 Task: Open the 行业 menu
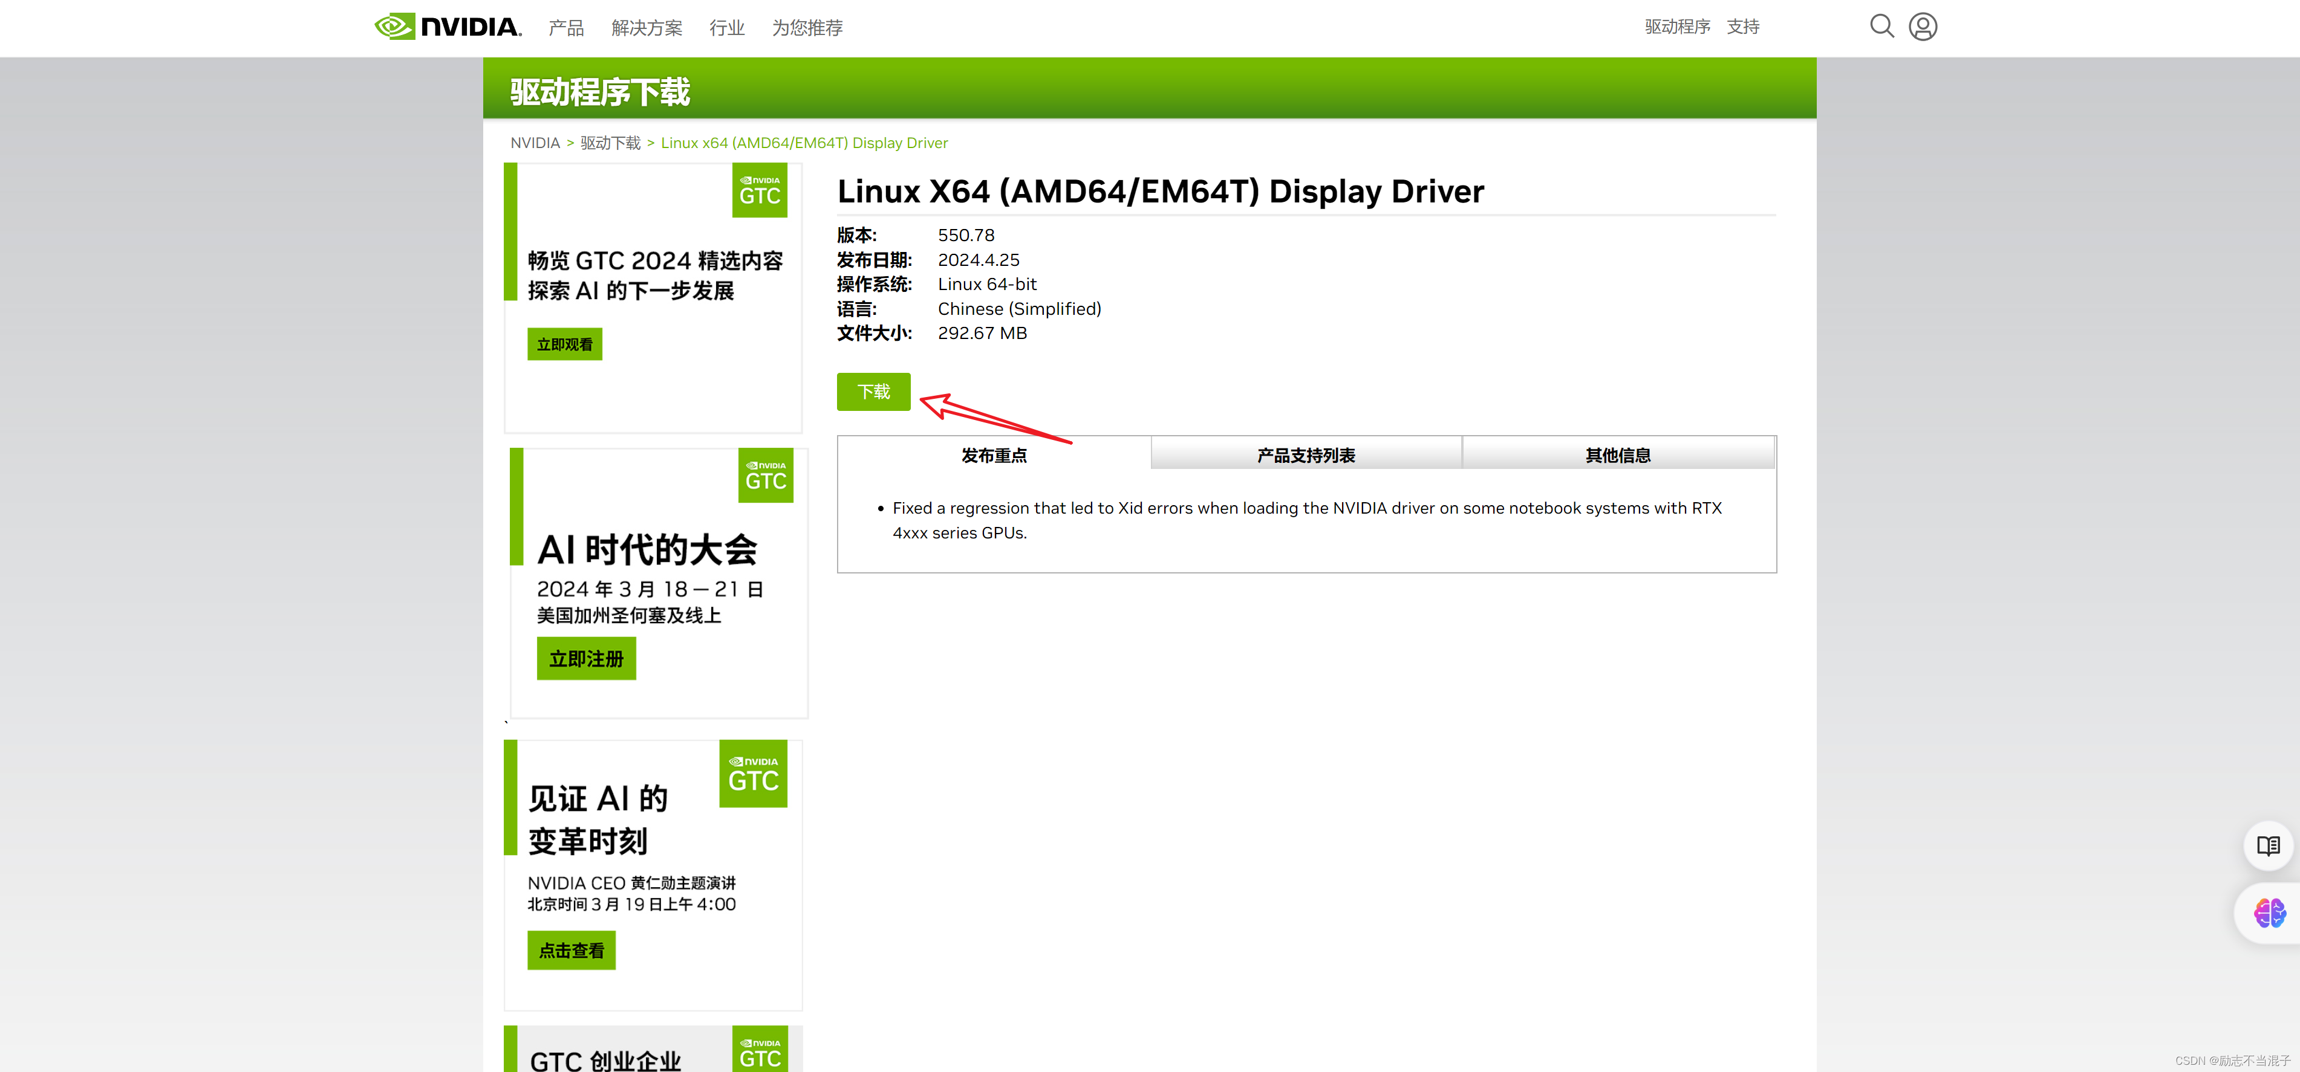727,28
